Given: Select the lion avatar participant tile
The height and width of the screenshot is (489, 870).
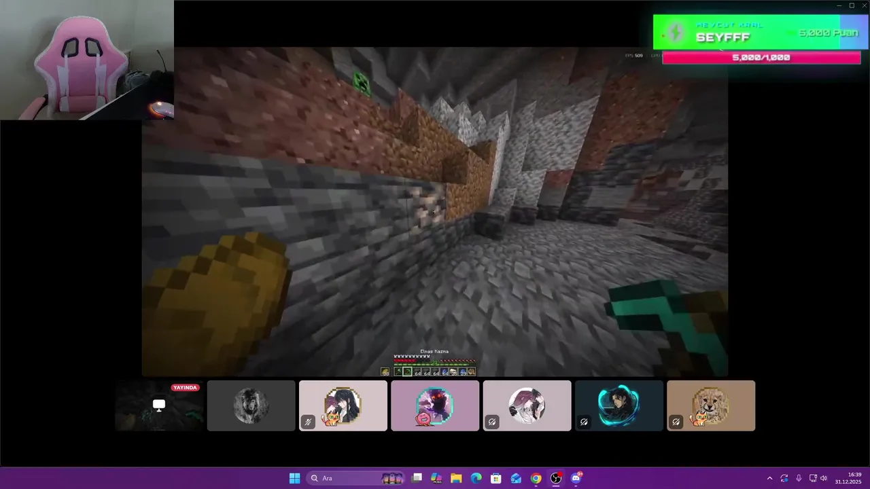Looking at the screenshot, I should click(251, 405).
